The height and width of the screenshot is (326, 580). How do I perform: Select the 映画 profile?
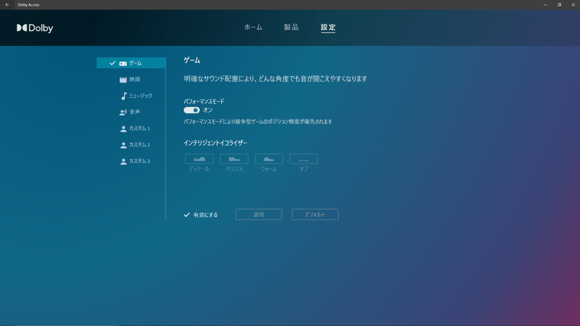[131, 79]
